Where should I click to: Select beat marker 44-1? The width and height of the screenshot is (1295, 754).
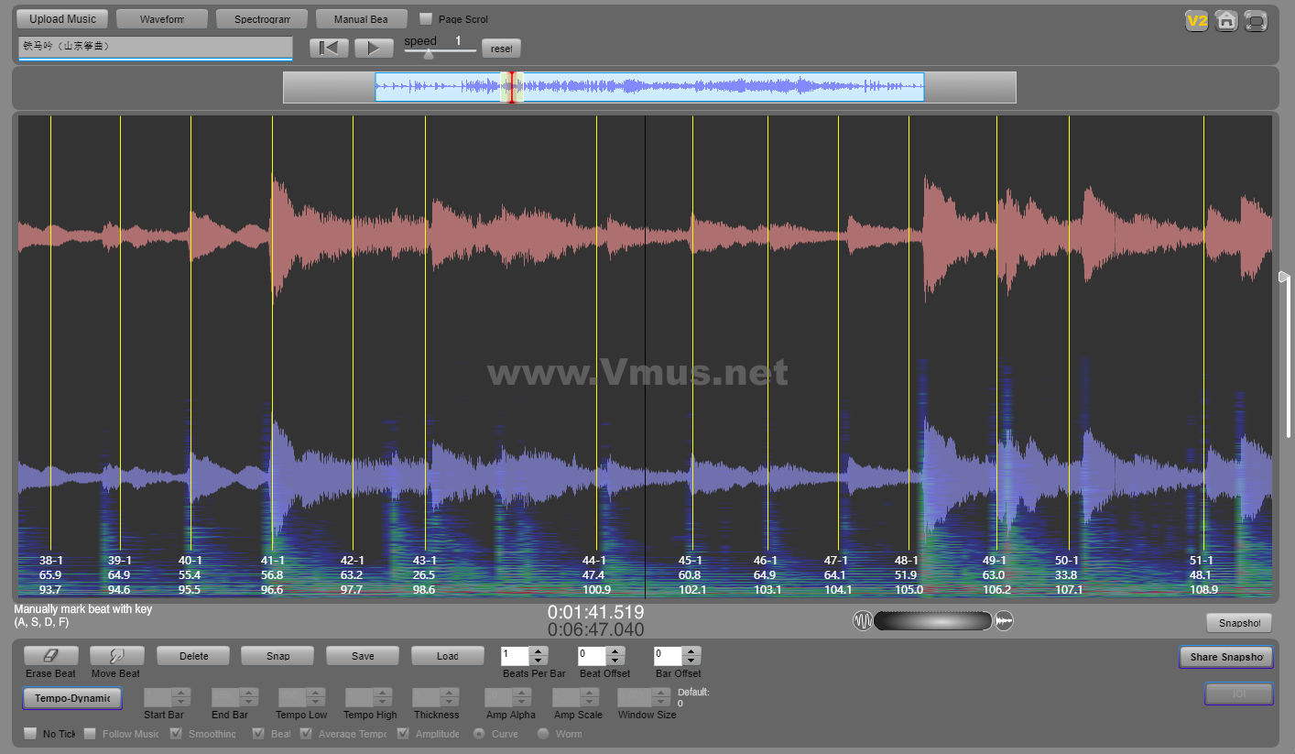593,560
